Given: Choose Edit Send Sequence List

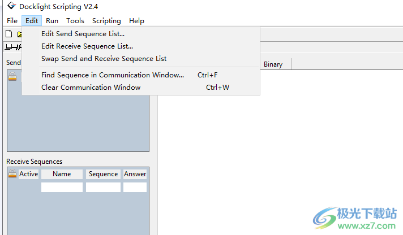Looking at the screenshot, I should (83, 34).
